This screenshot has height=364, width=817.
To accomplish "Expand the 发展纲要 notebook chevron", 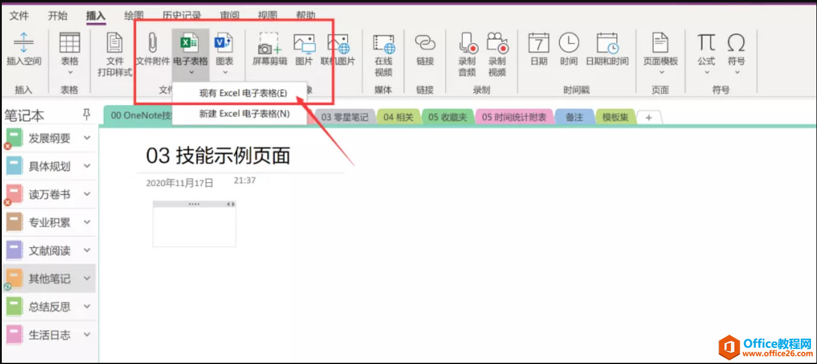I will tap(87, 138).
